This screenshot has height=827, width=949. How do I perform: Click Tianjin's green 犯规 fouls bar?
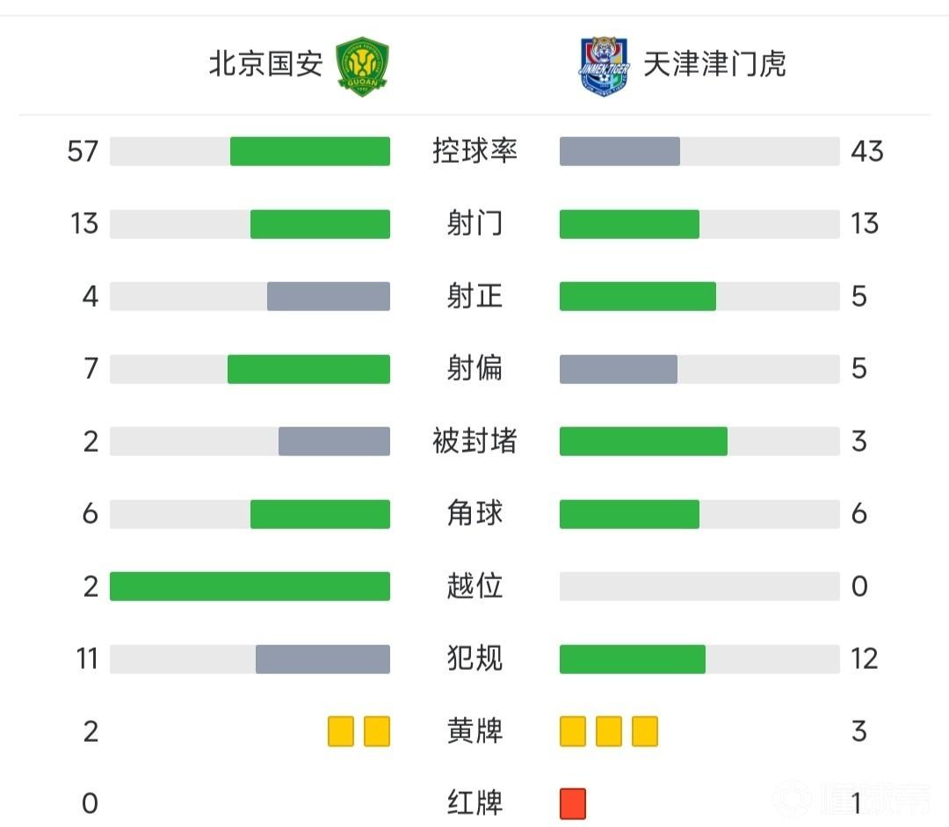[x=633, y=659]
